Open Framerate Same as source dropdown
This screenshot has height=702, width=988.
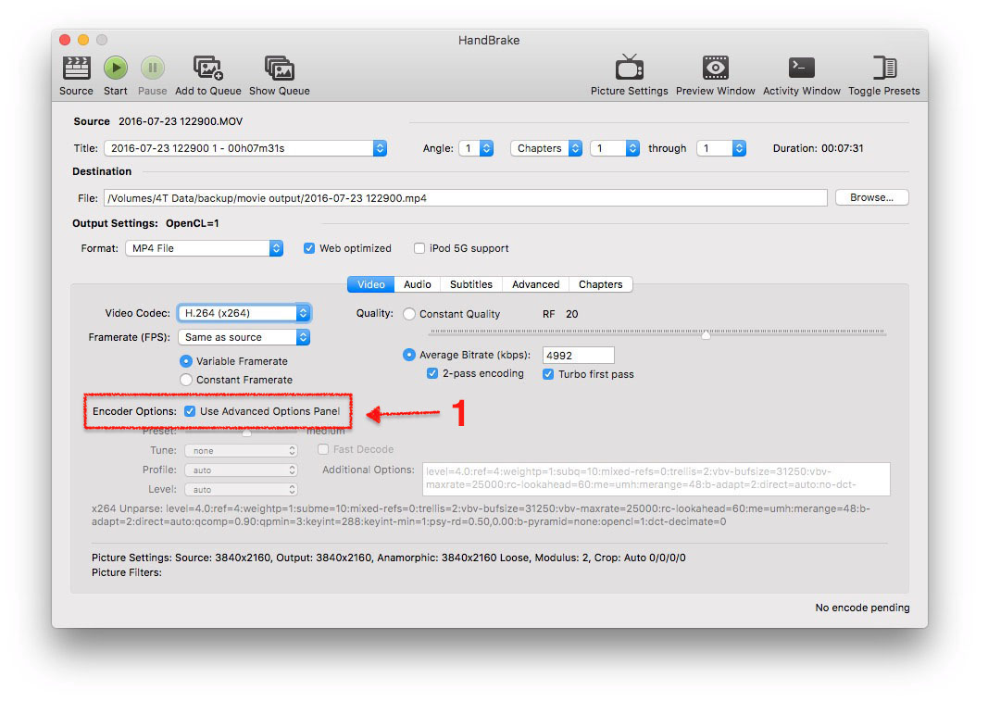pos(244,337)
